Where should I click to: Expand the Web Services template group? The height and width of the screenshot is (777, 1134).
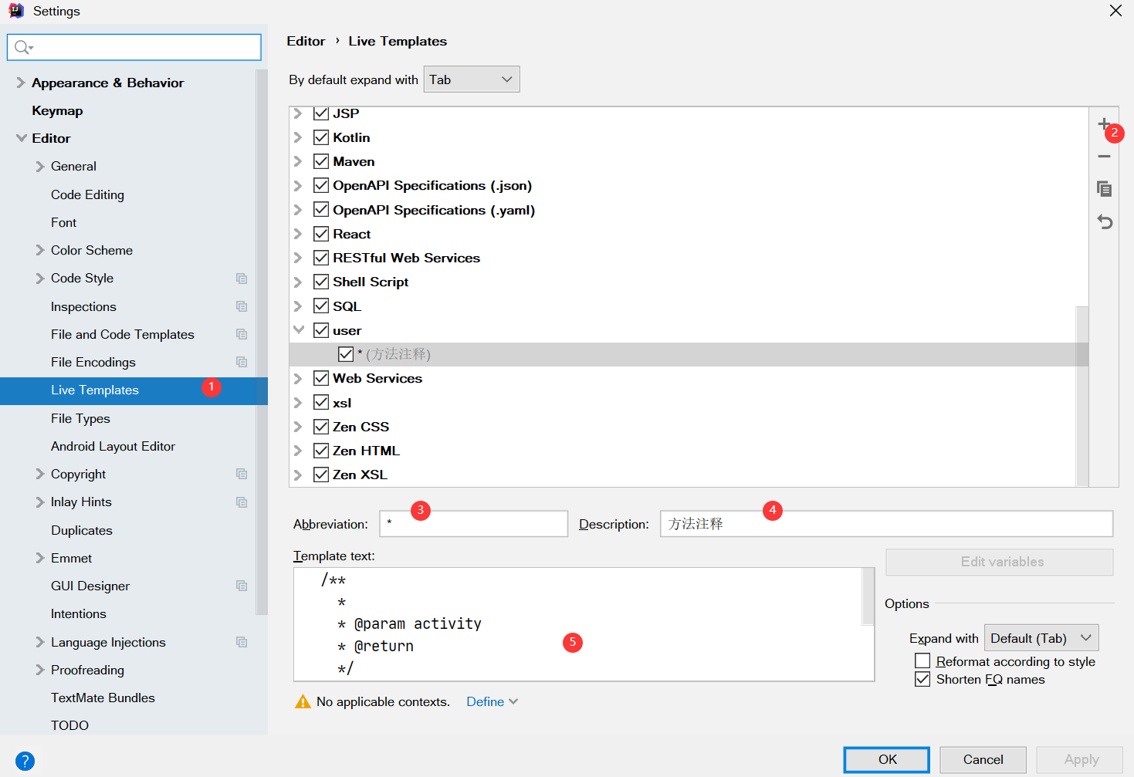tap(298, 379)
